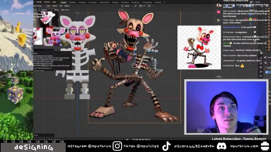This screenshot has width=271, height=152.
Task: Switch to the Compositing workspace tab
Action: tap(147, 3)
